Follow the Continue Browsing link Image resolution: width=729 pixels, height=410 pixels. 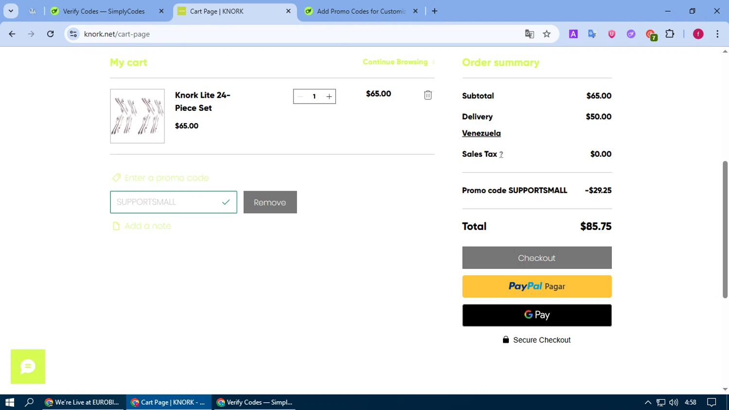(399, 62)
